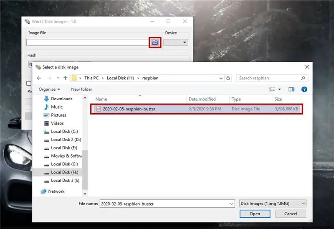Click the browse image file folder icon
This screenshot has width=334, height=229.
point(155,42)
